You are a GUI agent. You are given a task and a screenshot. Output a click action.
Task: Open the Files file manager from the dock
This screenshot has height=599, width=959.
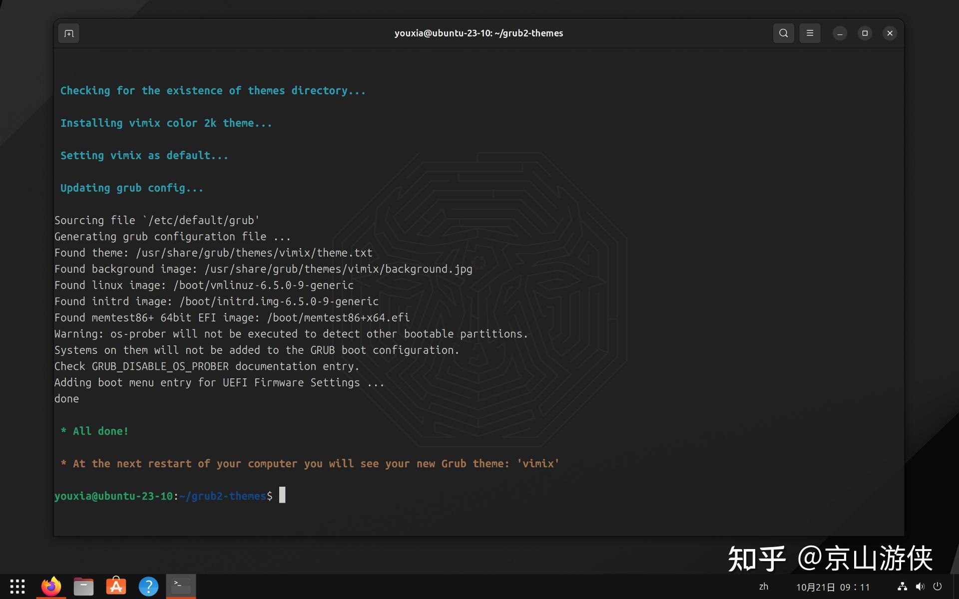83,586
